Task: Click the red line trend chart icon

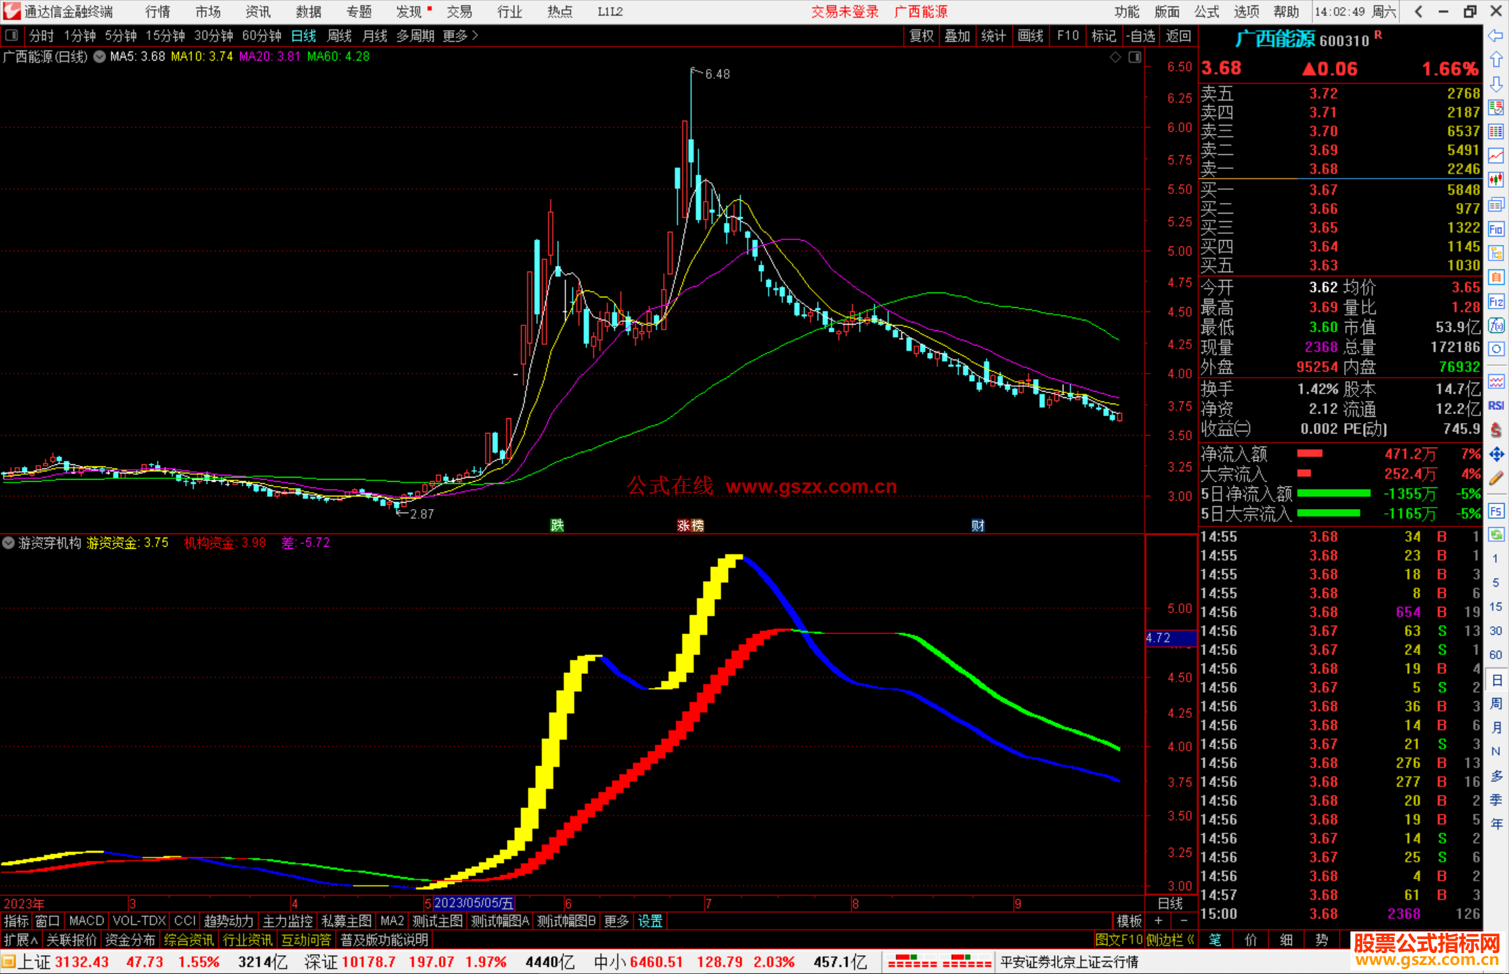Action: pos(1496,156)
